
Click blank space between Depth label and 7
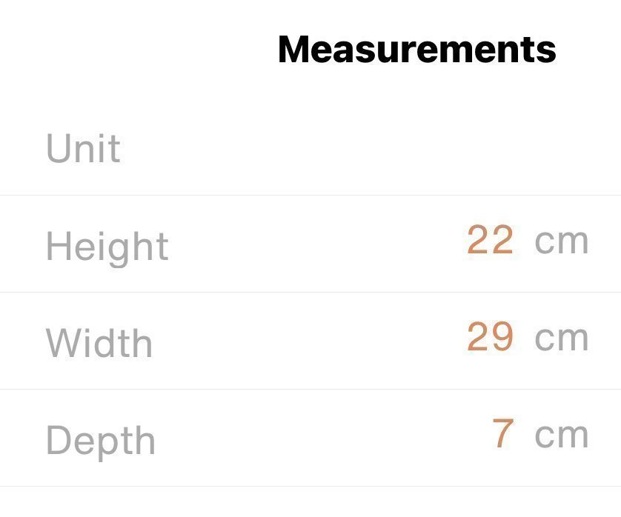pyautogui.click(x=311, y=437)
